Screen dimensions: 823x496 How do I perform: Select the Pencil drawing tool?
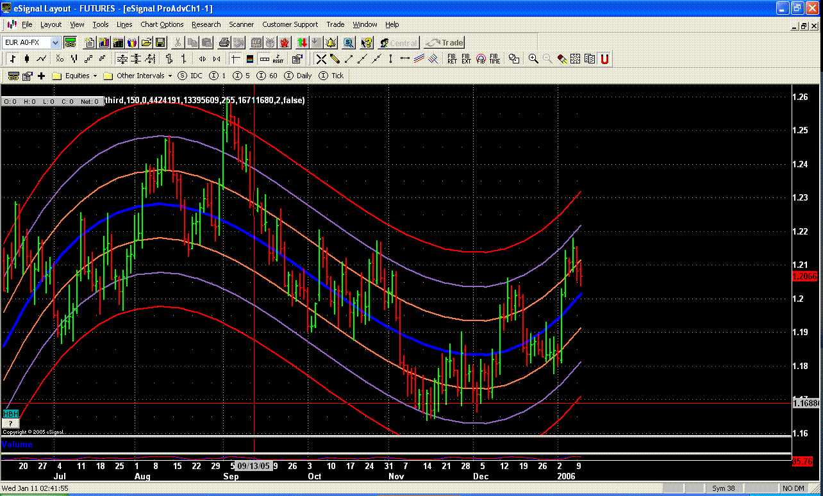point(336,59)
